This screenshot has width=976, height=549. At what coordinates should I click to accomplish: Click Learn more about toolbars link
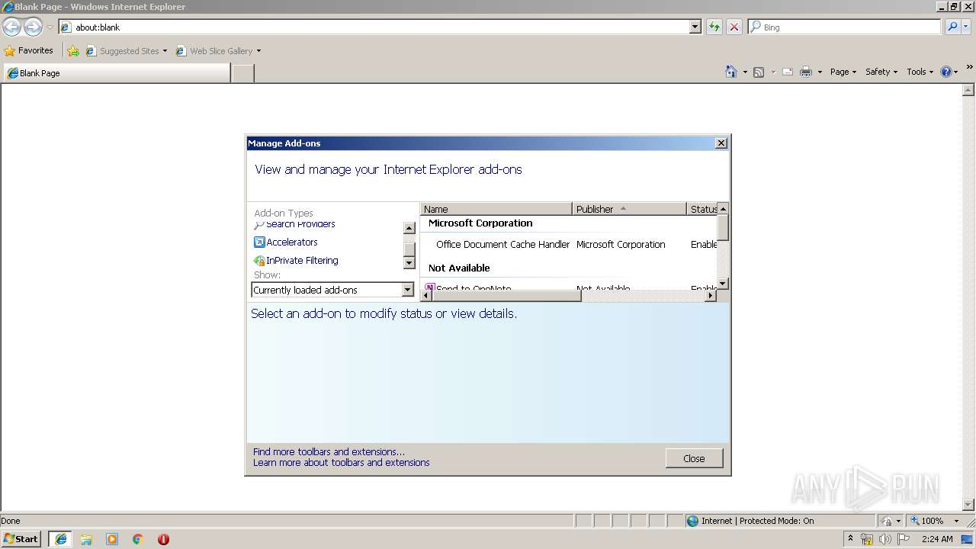pos(341,462)
